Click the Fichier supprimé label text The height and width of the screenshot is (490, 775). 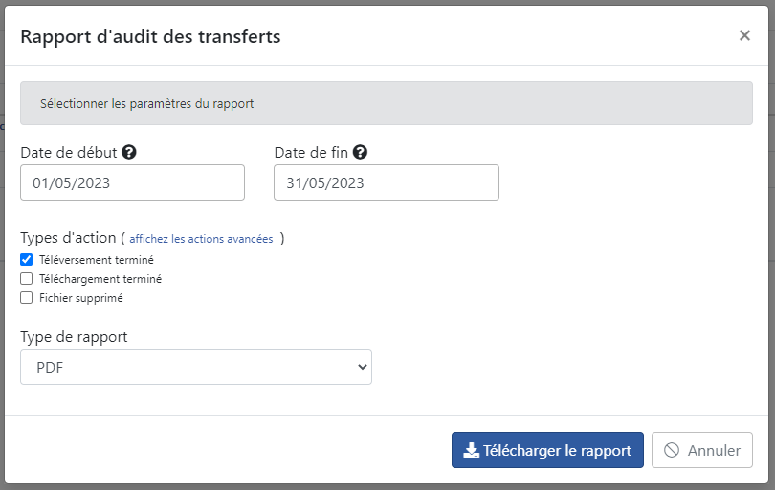[81, 298]
